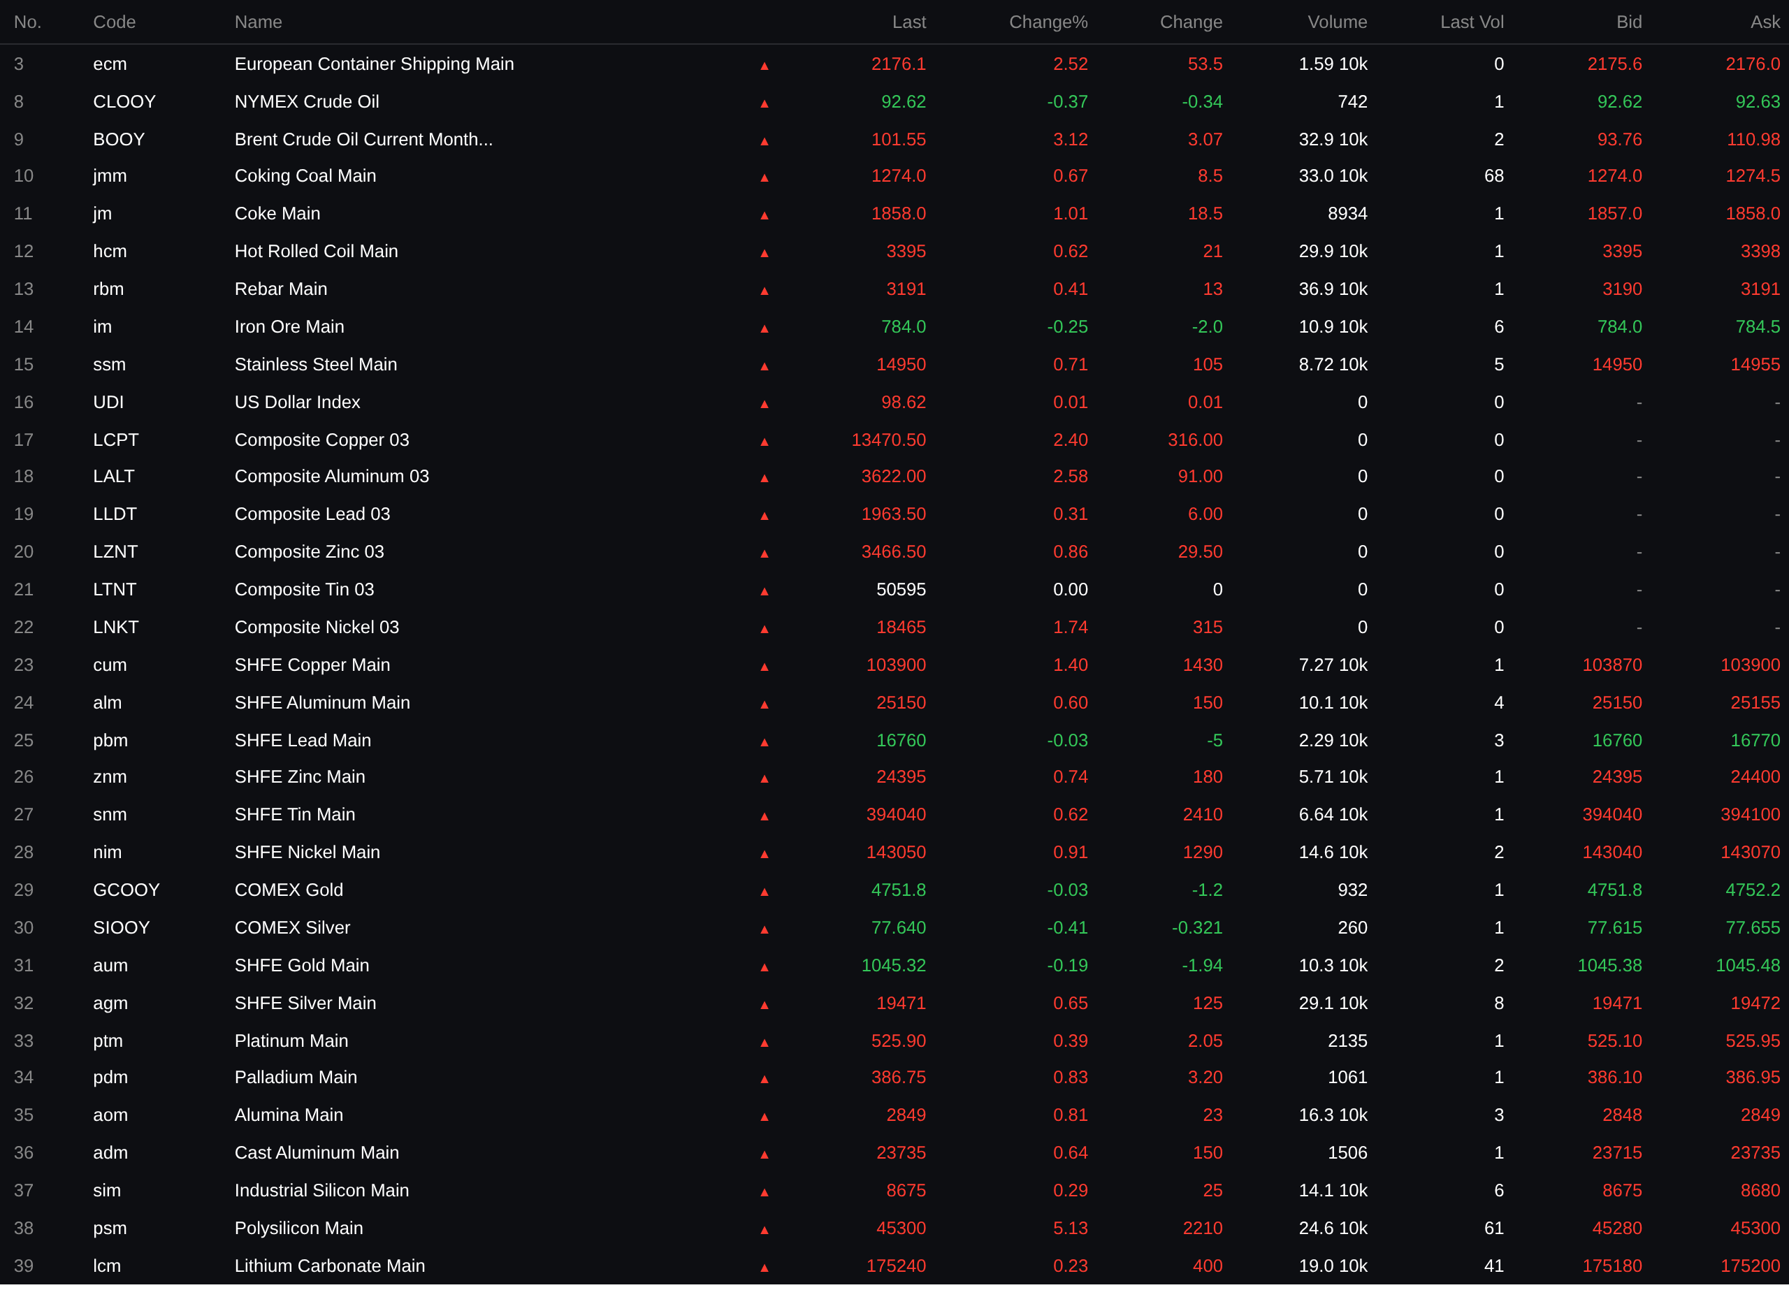Screen dimensions: 1789x1290
Task: Click triangle marker in SHFE Copper Main row
Action: 764,667
